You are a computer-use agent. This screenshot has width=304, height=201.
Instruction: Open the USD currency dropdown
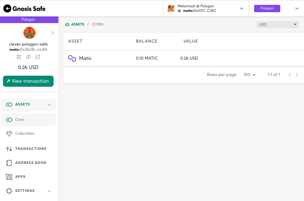click(x=278, y=25)
